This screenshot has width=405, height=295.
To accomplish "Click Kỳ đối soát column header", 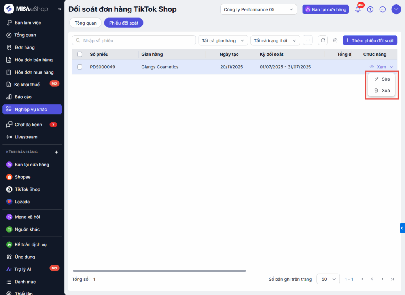I will click(271, 54).
